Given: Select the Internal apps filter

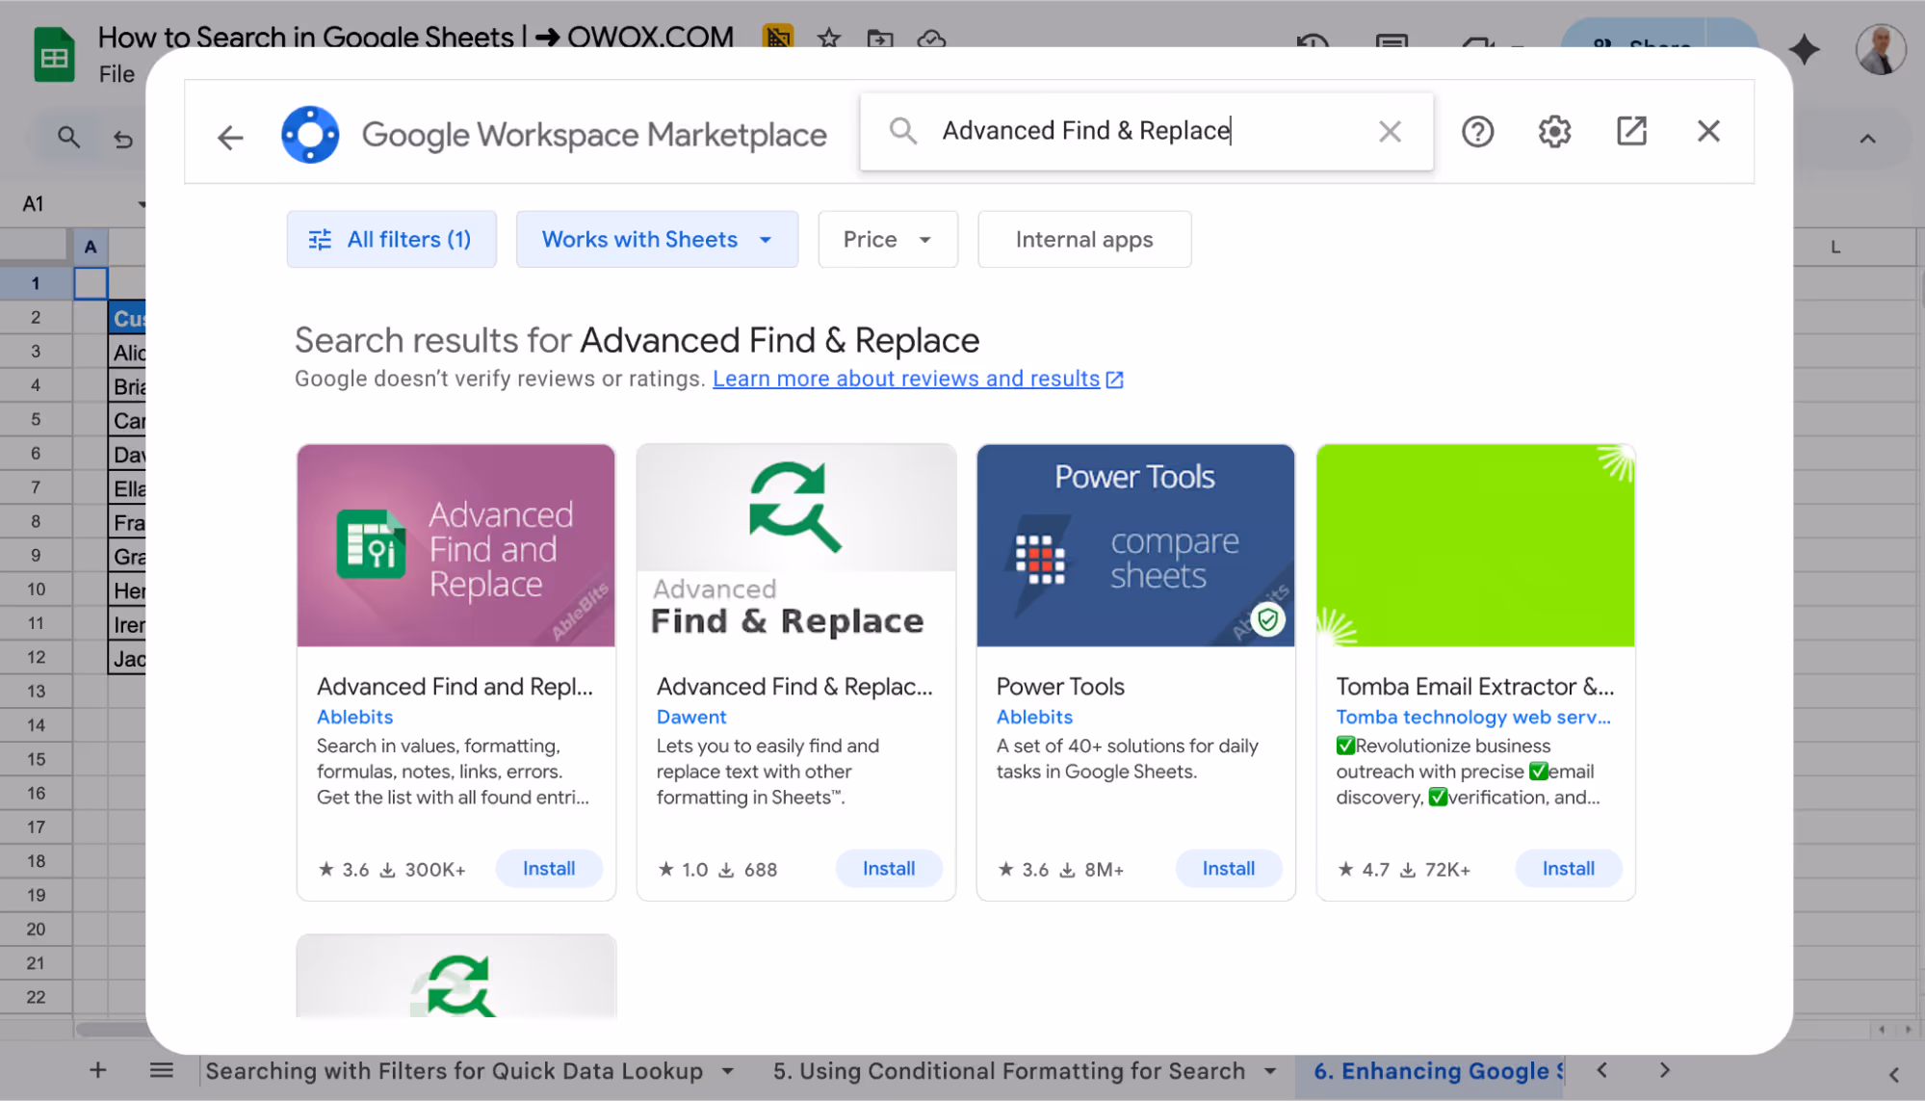Looking at the screenshot, I should pos(1083,239).
